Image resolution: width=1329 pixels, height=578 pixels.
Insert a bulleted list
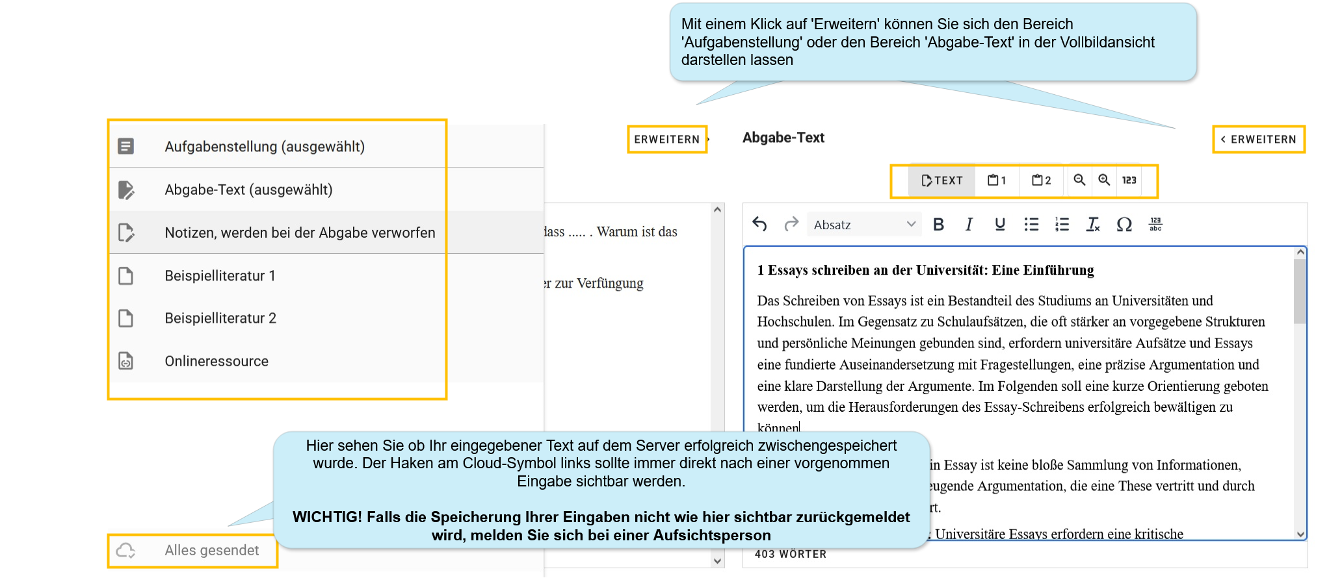1031,225
